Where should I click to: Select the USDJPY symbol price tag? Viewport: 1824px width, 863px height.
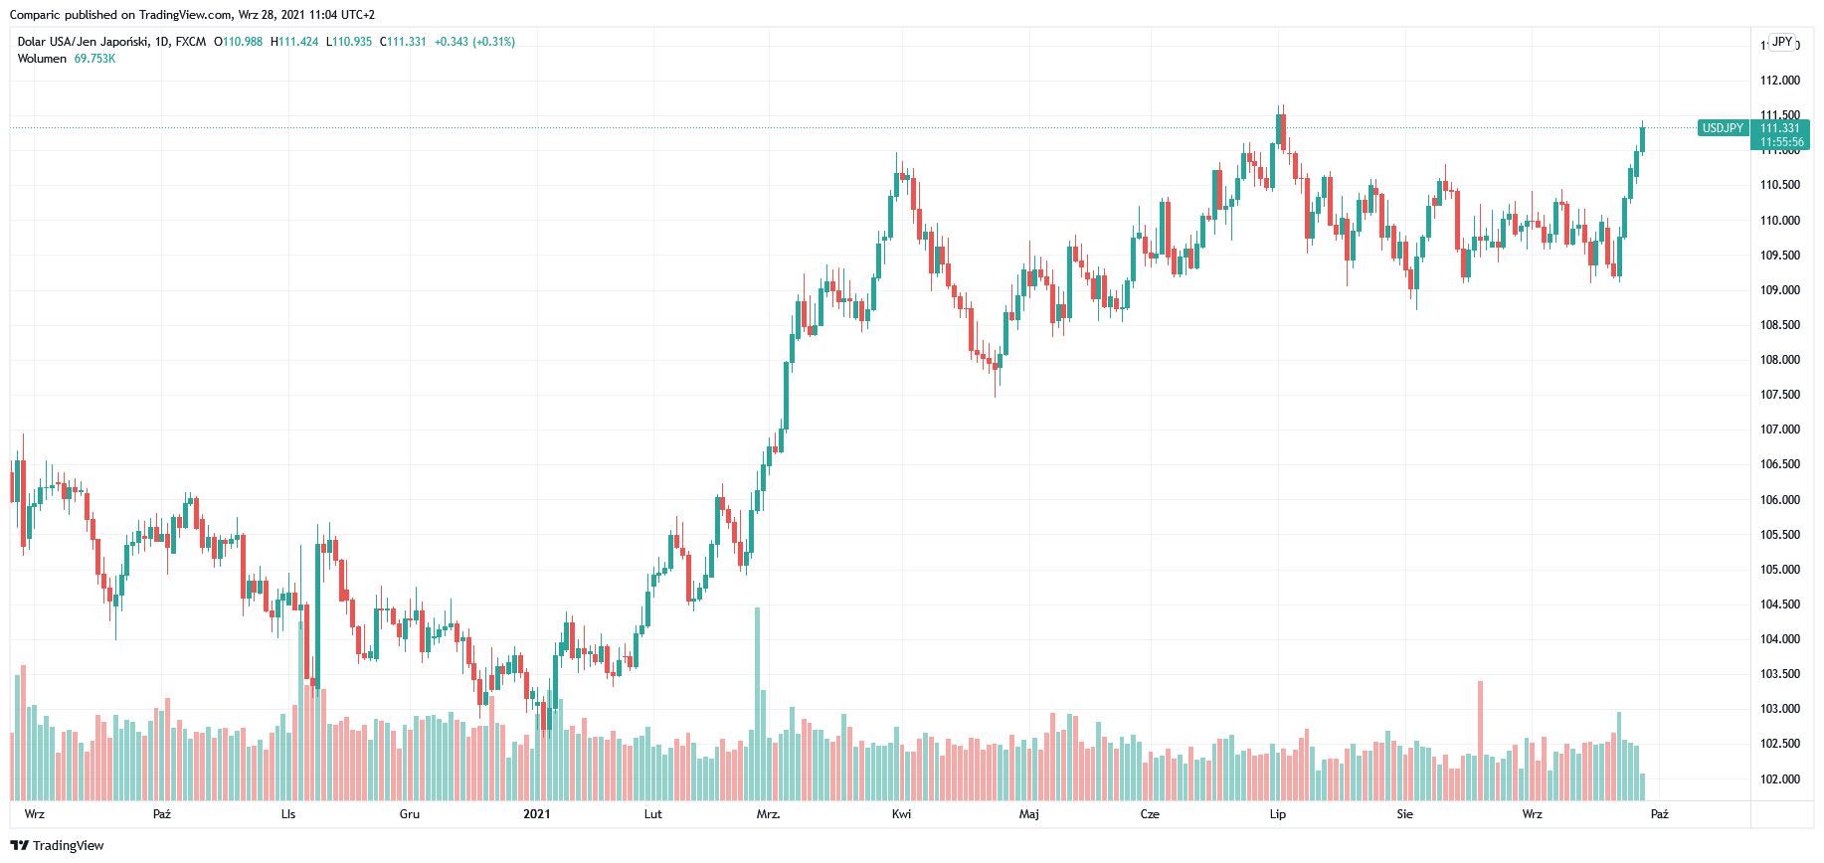click(x=1723, y=128)
